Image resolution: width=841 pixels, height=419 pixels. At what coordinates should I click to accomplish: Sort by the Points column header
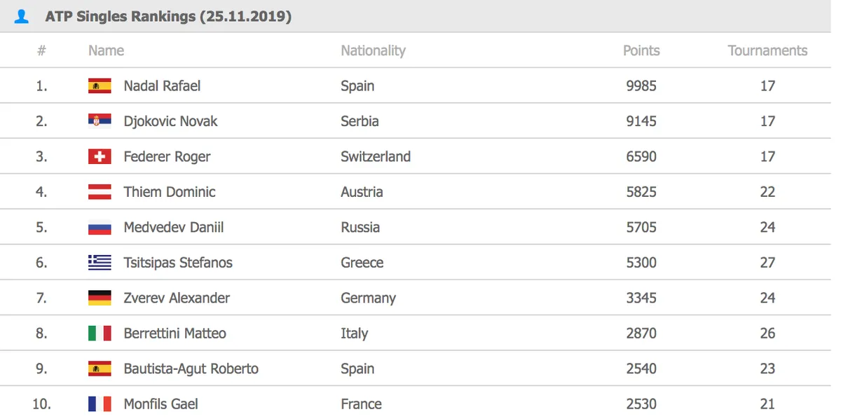click(641, 50)
